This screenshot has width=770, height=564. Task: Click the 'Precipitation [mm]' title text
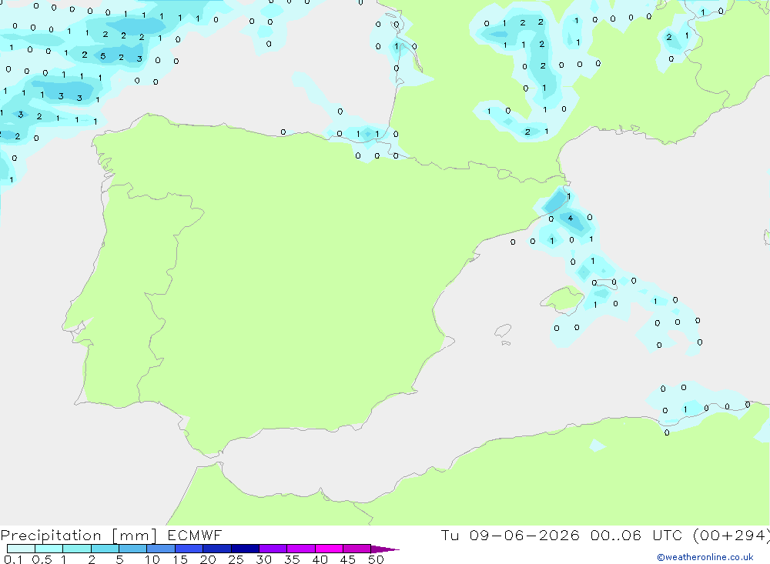pos(79,535)
